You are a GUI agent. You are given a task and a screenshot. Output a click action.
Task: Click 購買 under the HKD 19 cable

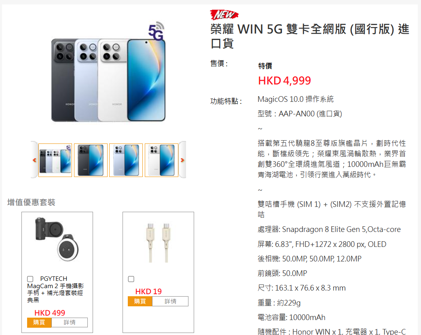140,301
